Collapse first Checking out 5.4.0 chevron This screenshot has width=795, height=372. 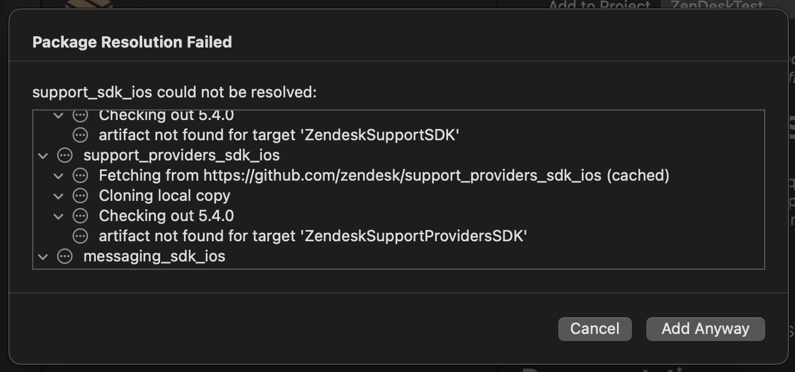point(58,115)
